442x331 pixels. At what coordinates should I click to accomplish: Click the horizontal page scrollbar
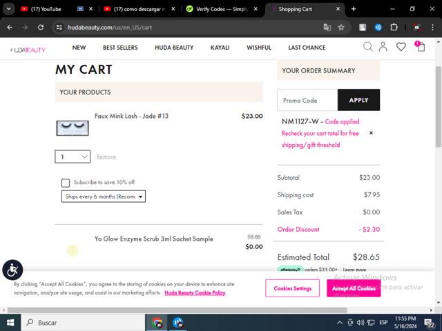(x=177, y=310)
